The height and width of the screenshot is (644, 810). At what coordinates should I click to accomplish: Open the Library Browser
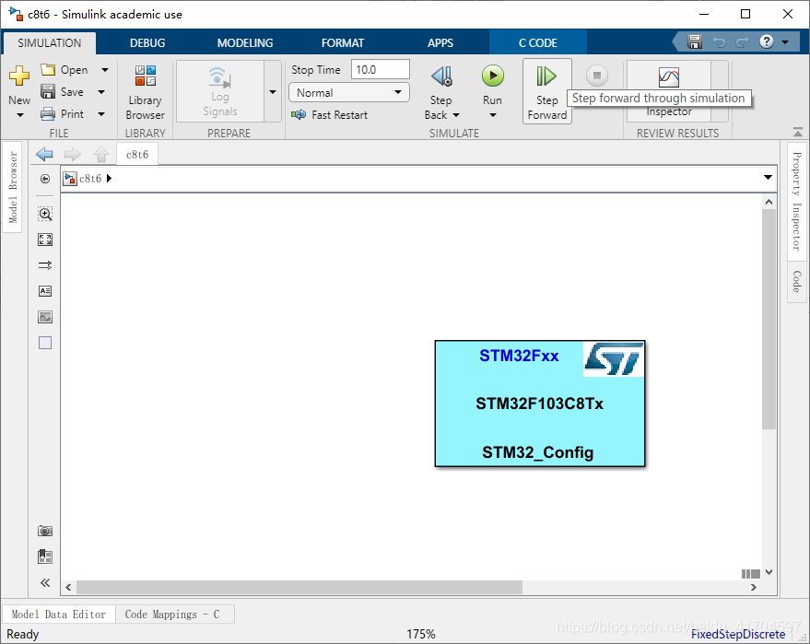click(x=145, y=92)
